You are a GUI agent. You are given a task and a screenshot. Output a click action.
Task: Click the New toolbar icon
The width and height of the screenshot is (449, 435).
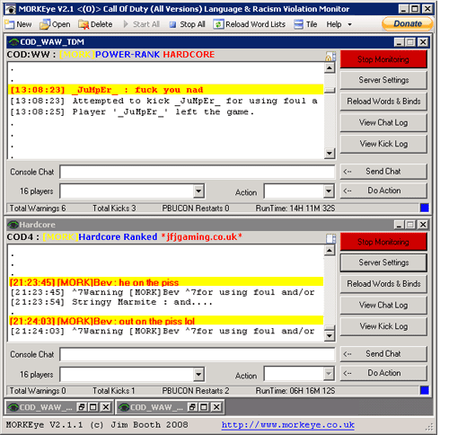(x=9, y=24)
